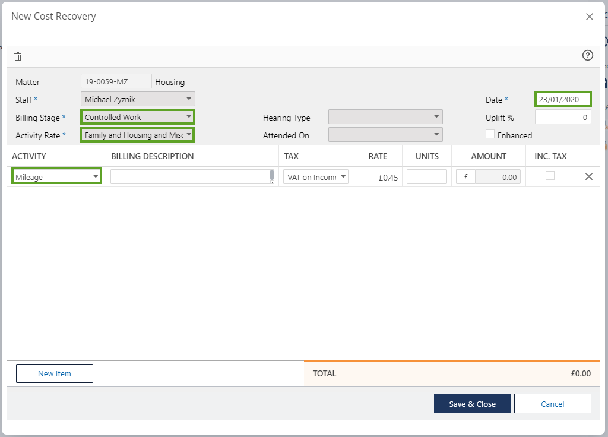This screenshot has width=608, height=437.
Task: Toggle the Inc. Tax checkbox
Action: 550,176
